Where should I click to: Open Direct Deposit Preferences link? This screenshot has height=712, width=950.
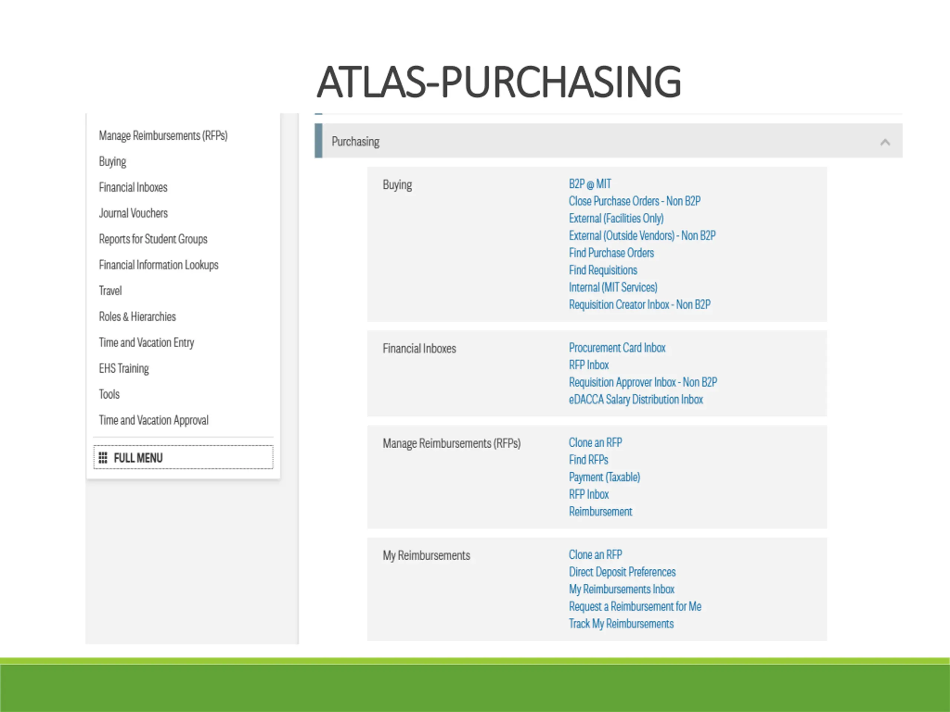[622, 572]
